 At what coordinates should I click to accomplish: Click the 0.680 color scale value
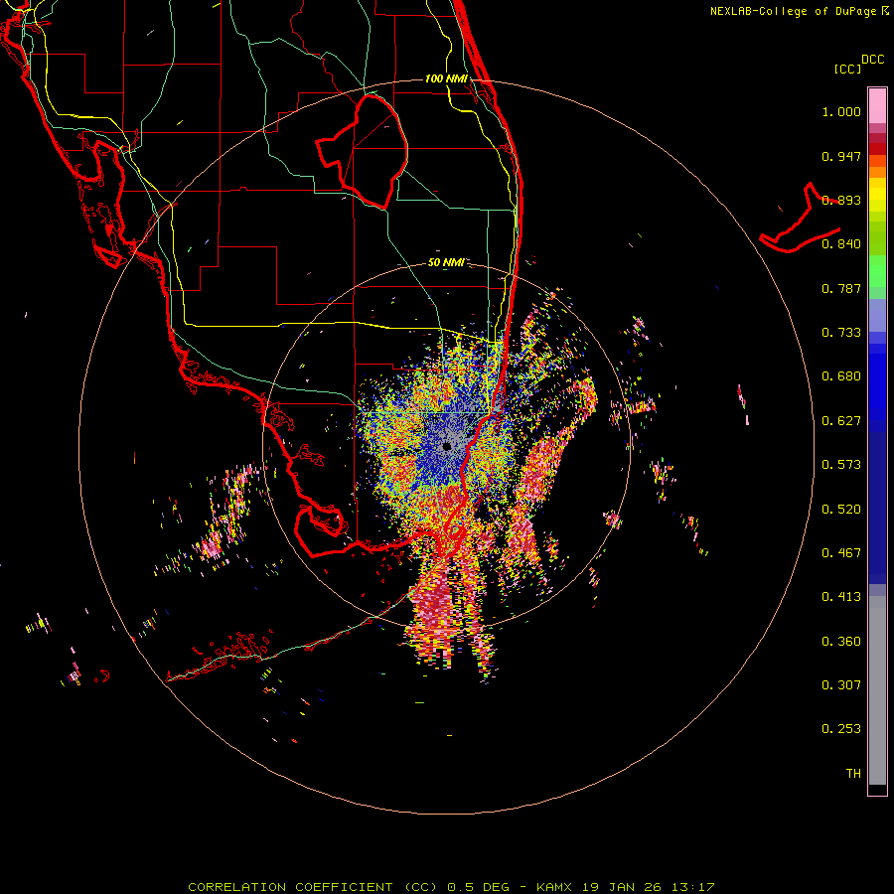841,376
